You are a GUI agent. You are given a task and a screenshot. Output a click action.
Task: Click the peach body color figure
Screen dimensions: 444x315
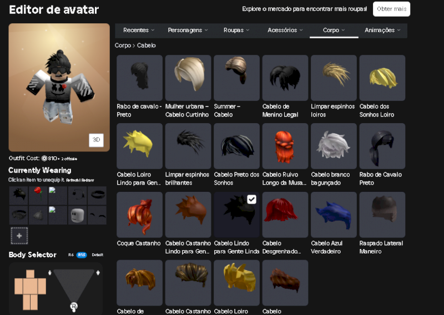click(31, 289)
